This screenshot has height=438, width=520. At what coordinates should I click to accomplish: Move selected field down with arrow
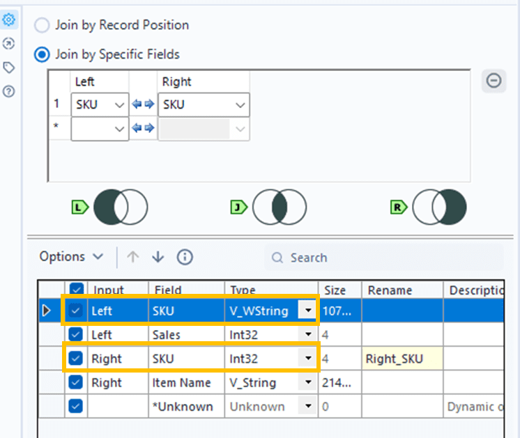[158, 257]
